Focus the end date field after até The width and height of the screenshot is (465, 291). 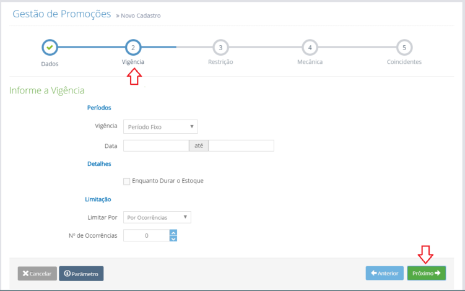point(241,145)
